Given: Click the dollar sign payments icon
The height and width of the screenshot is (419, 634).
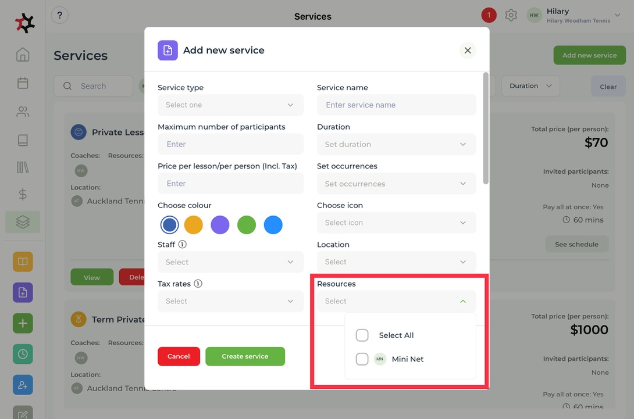Looking at the screenshot, I should click(x=23, y=195).
